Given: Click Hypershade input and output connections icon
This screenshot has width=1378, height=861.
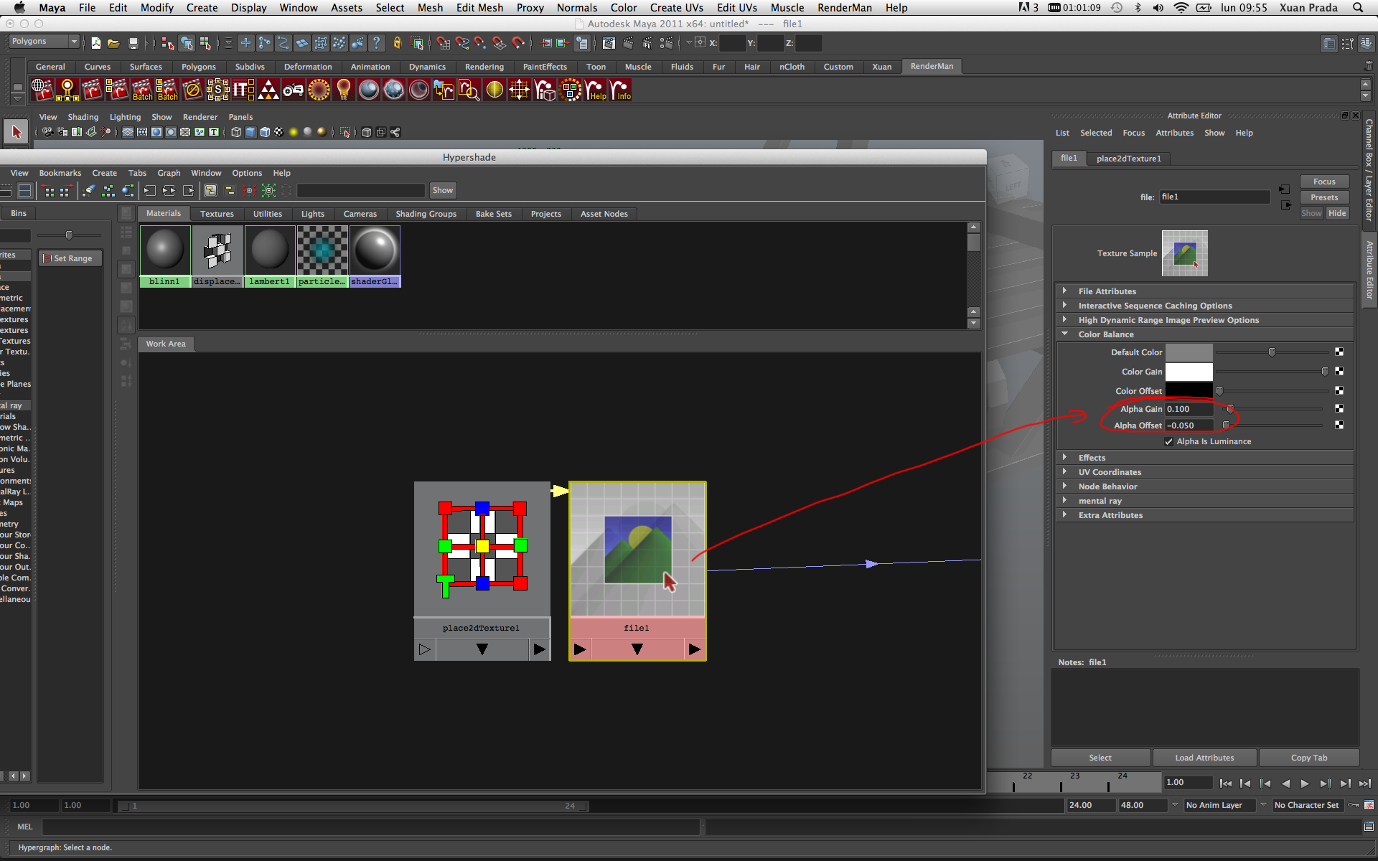Looking at the screenshot, I should [x=169, y=191].
